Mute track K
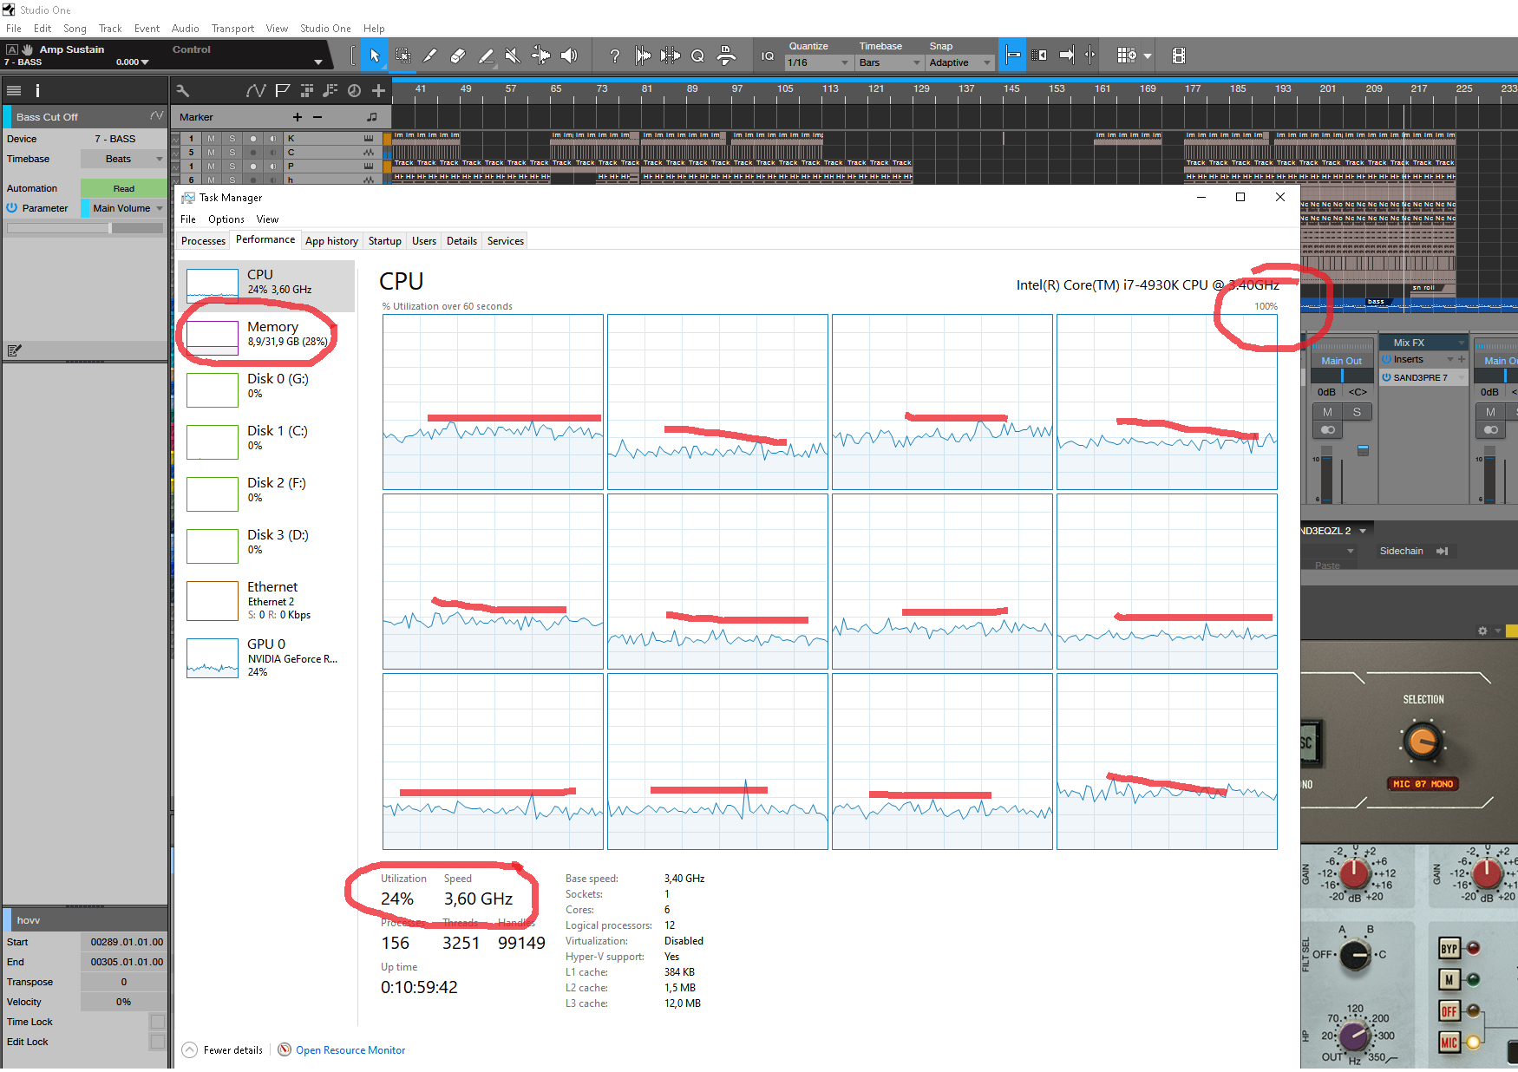Image resolution: width=1518 pixels, height=1072 pixels. click(211, 139)
